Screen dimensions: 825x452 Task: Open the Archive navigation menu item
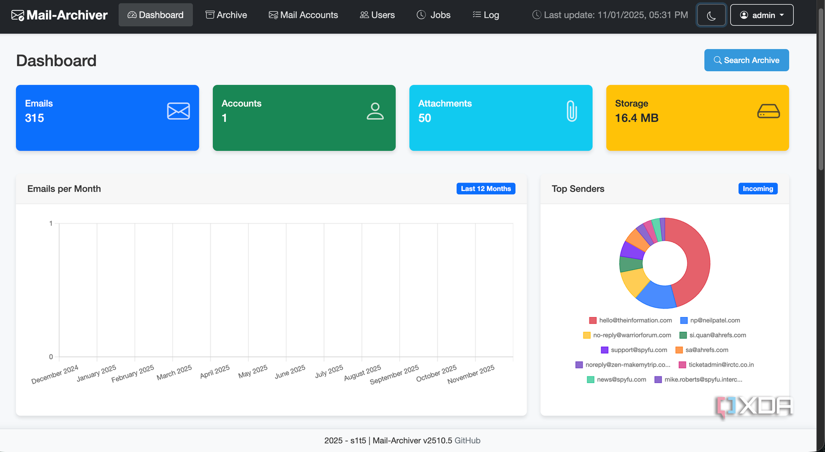(x=226, y=14)
